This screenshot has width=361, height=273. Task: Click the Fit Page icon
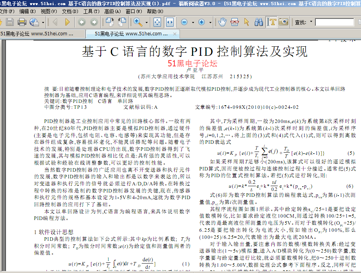(157, 22)
